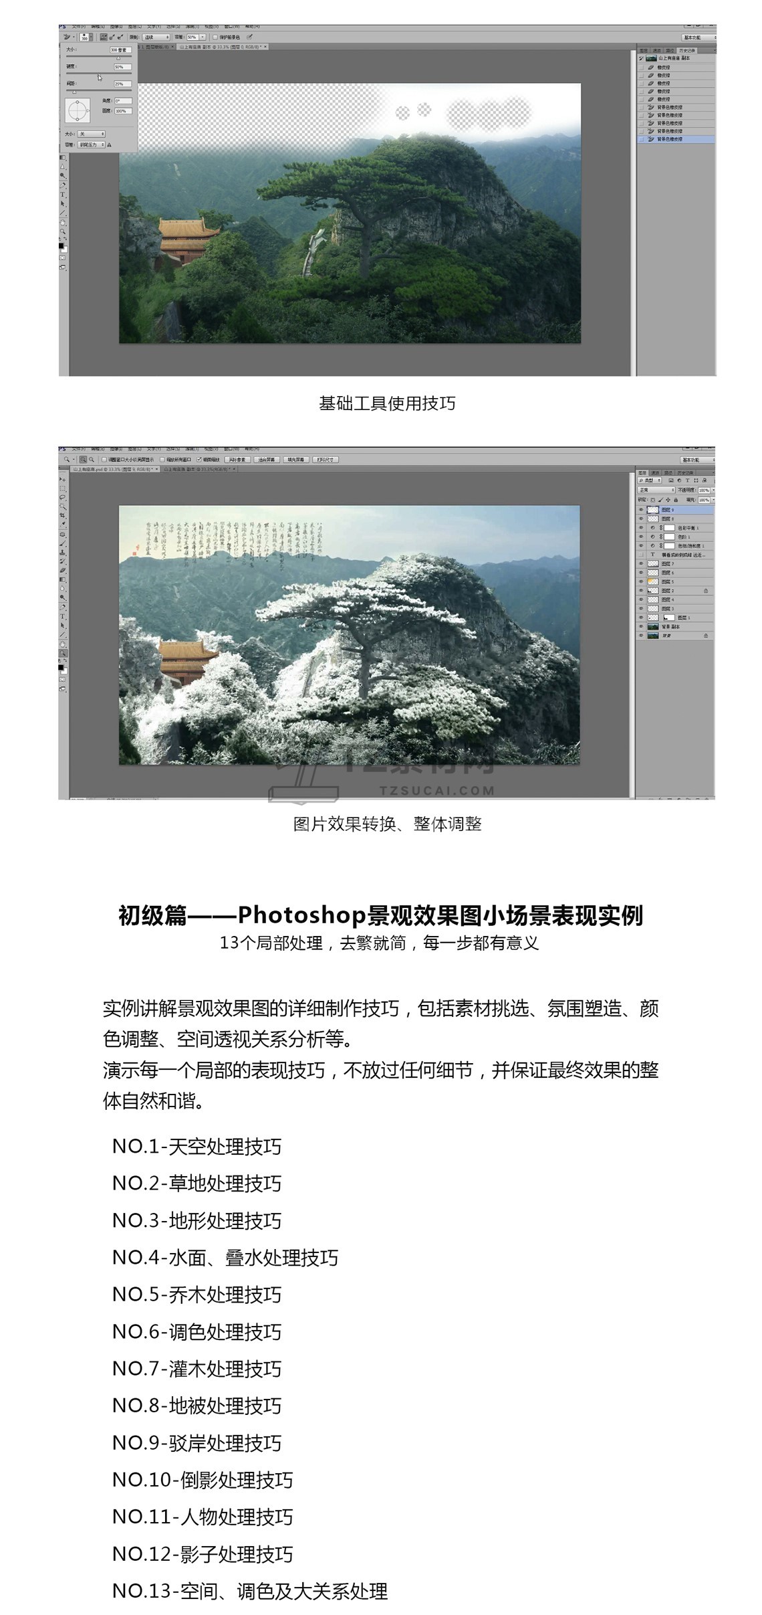This screenshot has height=1615, width=762.
Task: Click the tablet pressure icon in upper options bar
Action: point(249,37)
